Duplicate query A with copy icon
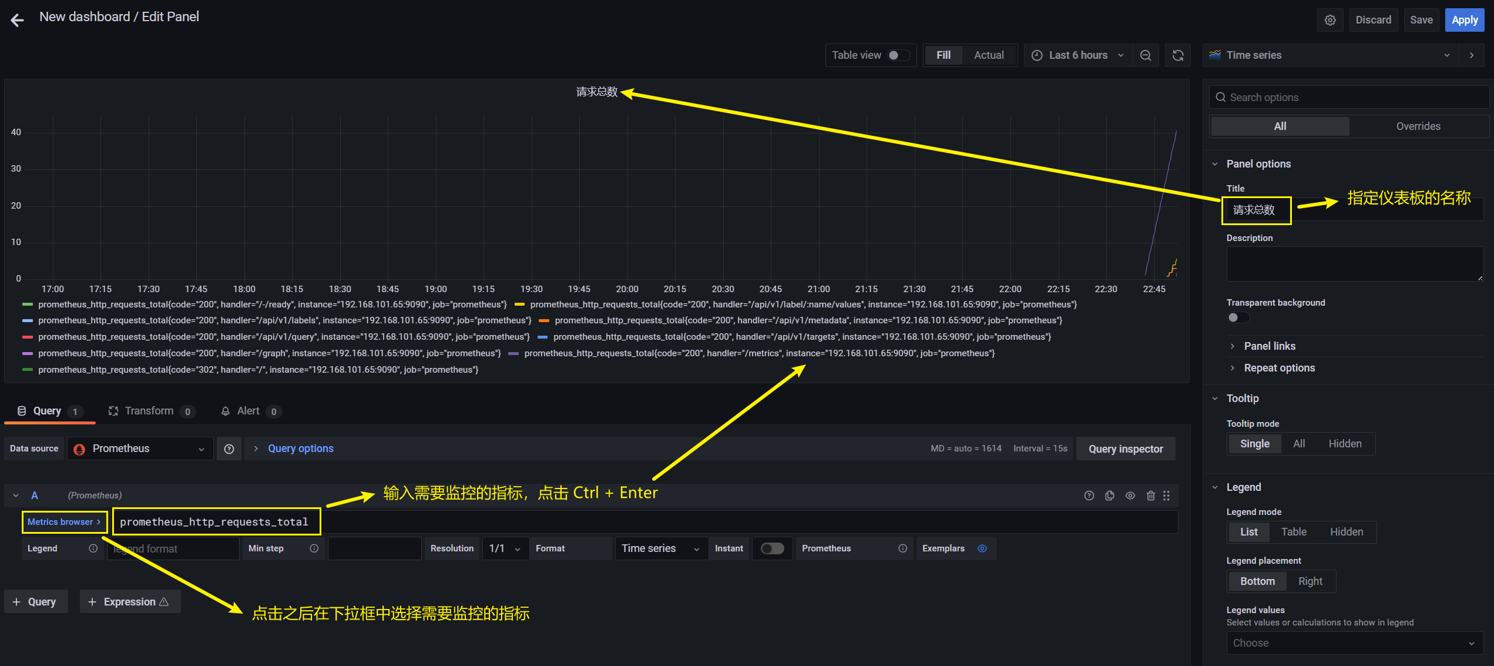This screenshot has height=666, width=1494. (x=1109, y=496)
